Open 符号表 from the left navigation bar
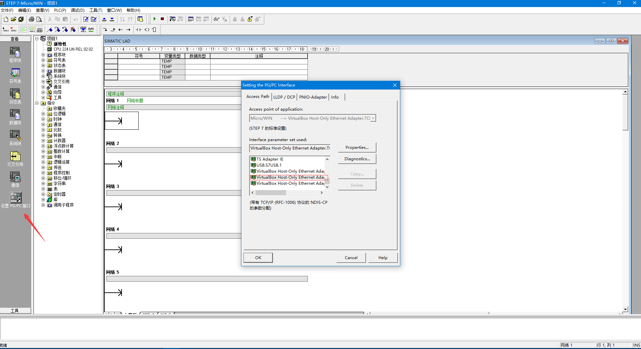641x349 pixels. (x=15, y=75)
